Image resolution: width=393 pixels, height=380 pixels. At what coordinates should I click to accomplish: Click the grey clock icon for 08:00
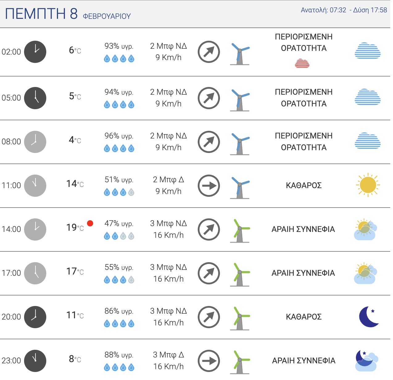[35, 142]
